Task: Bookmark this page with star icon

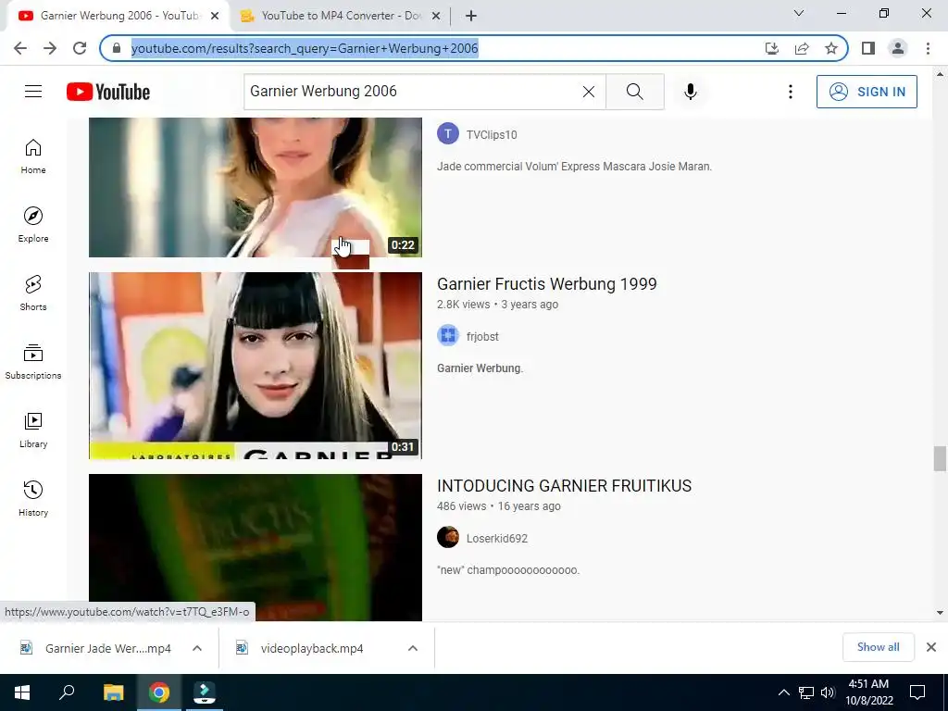Action: pos(831,48)
